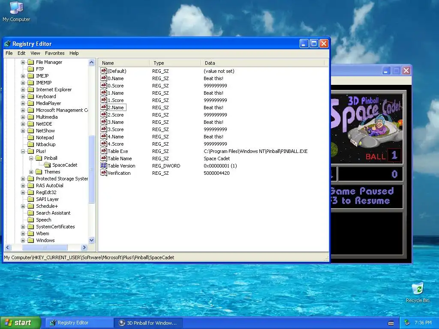Sort by the Data column header
439x329 pixels.
coord(262,63)
